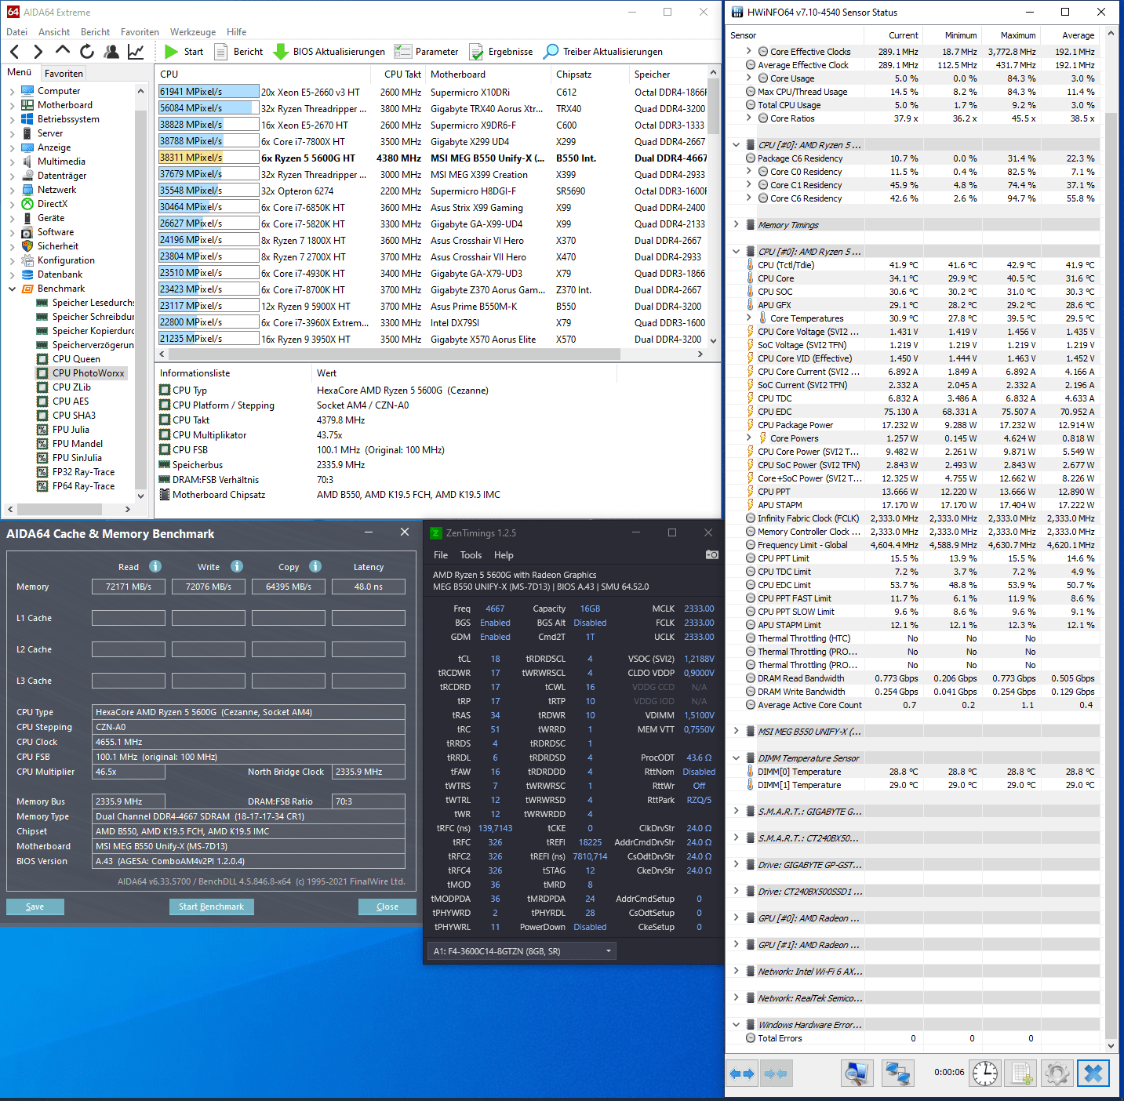The width and height of the screenshot is (1124, 1101).
Task: Click the Start Benchmark button
Action: tap(211, 907)
